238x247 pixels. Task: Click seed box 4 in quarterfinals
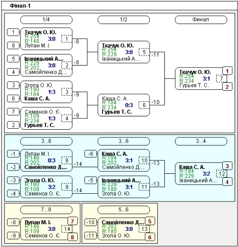[x=13, y=72]
